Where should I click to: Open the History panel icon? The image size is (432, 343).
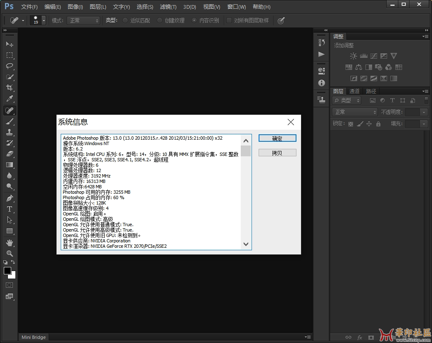click(321, 42)
